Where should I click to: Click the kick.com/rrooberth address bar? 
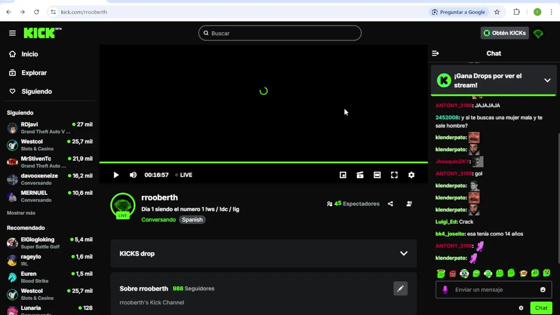tap(84, 12)
